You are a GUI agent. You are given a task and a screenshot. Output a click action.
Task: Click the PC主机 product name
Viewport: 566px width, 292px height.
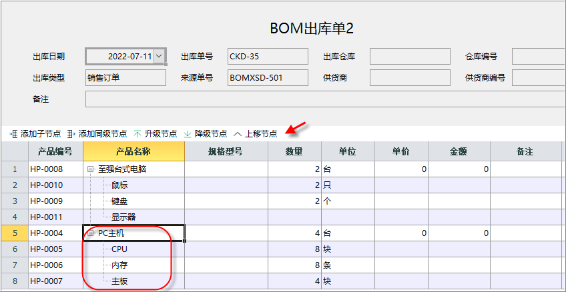[x=111, y=233]
